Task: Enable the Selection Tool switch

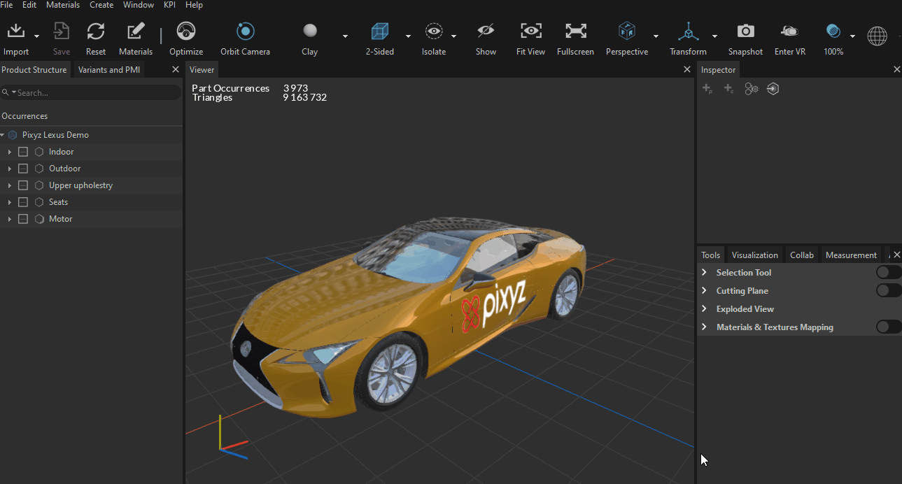Action: point(887,273)
